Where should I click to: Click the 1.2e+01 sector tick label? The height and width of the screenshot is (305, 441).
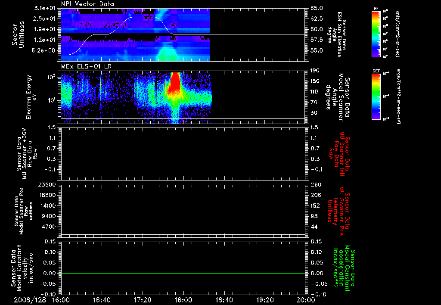(x=45, y=40)
